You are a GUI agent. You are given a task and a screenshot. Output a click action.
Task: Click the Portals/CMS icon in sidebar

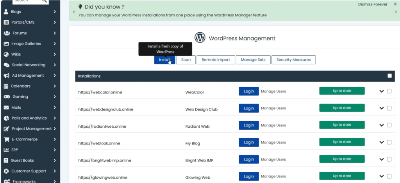coord(6,22)
